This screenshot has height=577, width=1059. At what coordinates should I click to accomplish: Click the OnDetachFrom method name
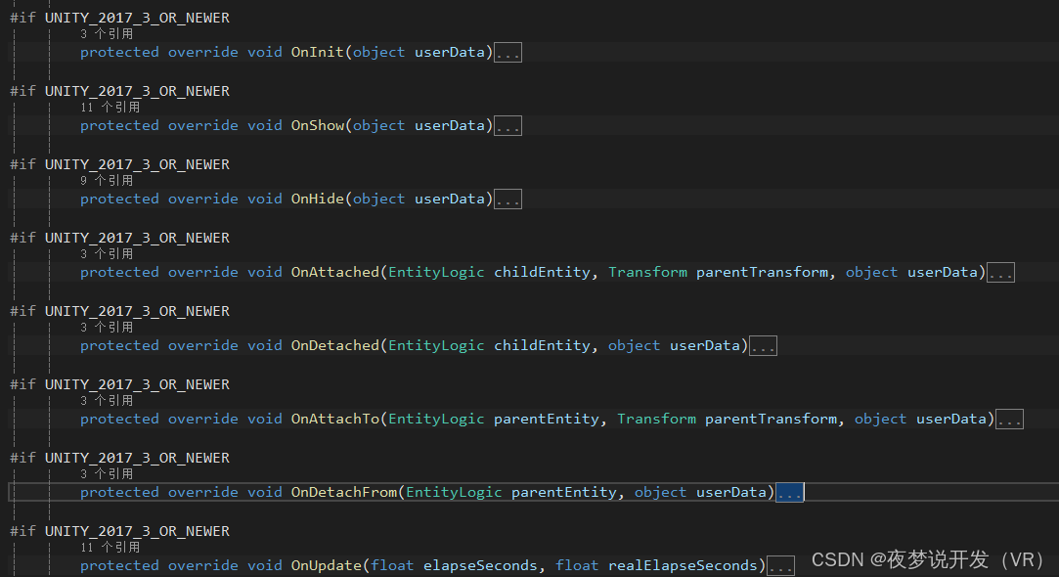tap(344, 492)
